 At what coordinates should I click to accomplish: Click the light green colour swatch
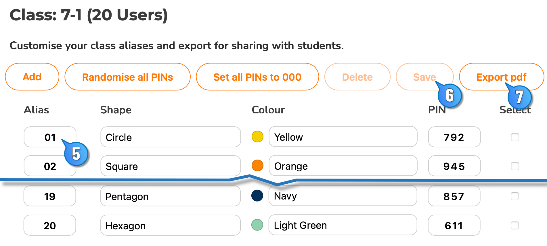pyautogui.click(x=257, y=225)
